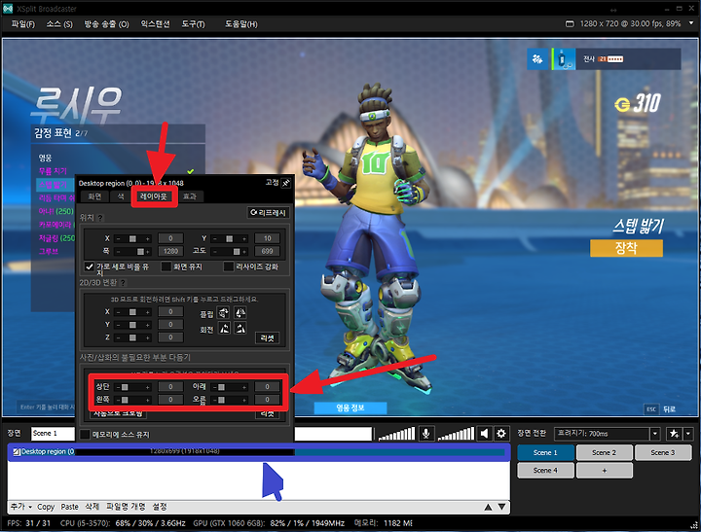Click the microphone volume level bars
This screenshot has height=532, width=701.
pos(396,434)
